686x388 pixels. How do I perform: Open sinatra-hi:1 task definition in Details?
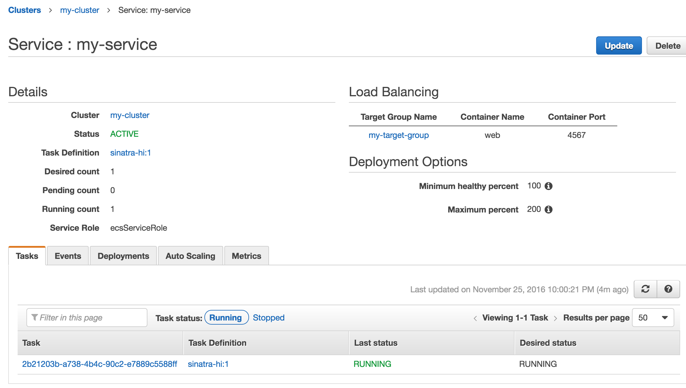[x=130, y=153]
